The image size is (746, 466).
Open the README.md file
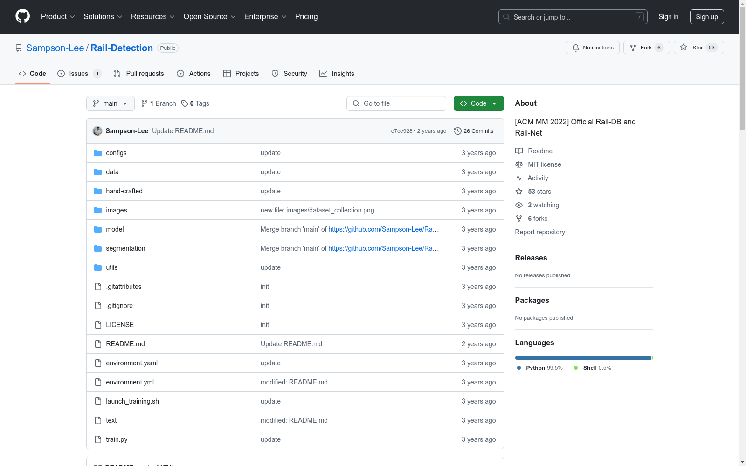tap(125, 344)
